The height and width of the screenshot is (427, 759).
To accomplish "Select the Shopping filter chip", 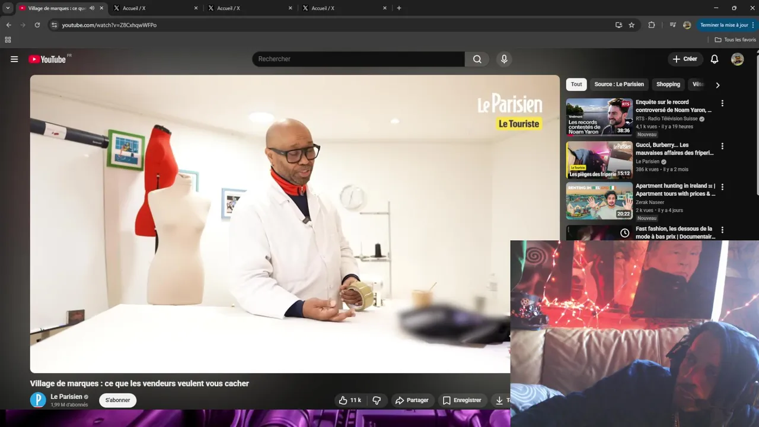I will tap(668, 84).
